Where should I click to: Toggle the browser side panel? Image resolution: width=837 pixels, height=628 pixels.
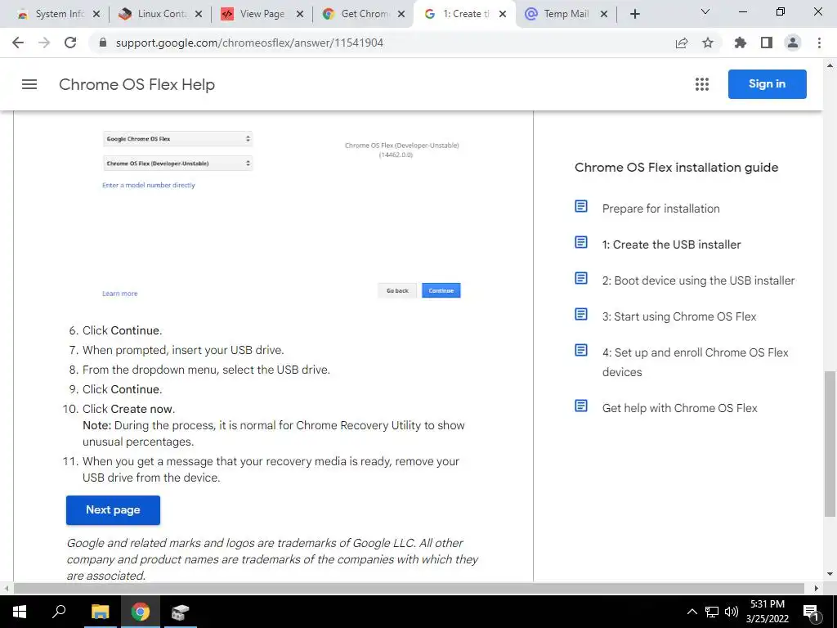[767, 43]
